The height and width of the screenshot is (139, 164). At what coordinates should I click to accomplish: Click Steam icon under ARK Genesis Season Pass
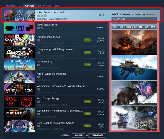45,16
